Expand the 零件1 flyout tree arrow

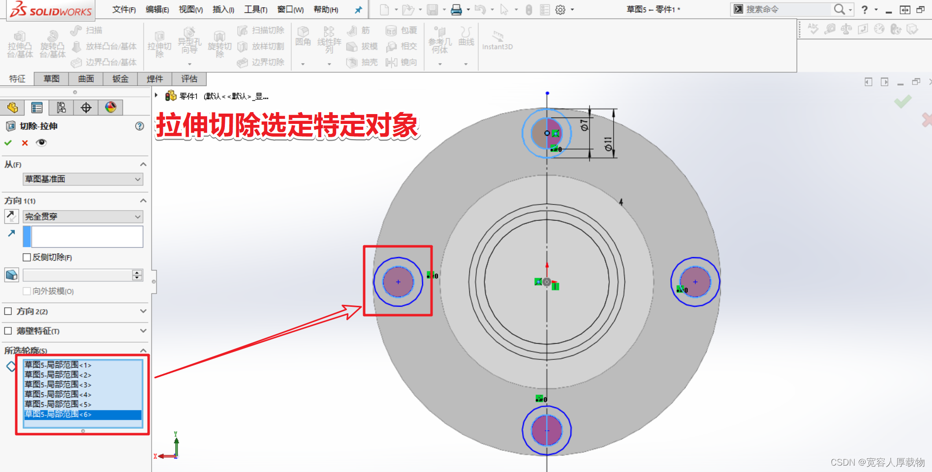click(156, 95)
